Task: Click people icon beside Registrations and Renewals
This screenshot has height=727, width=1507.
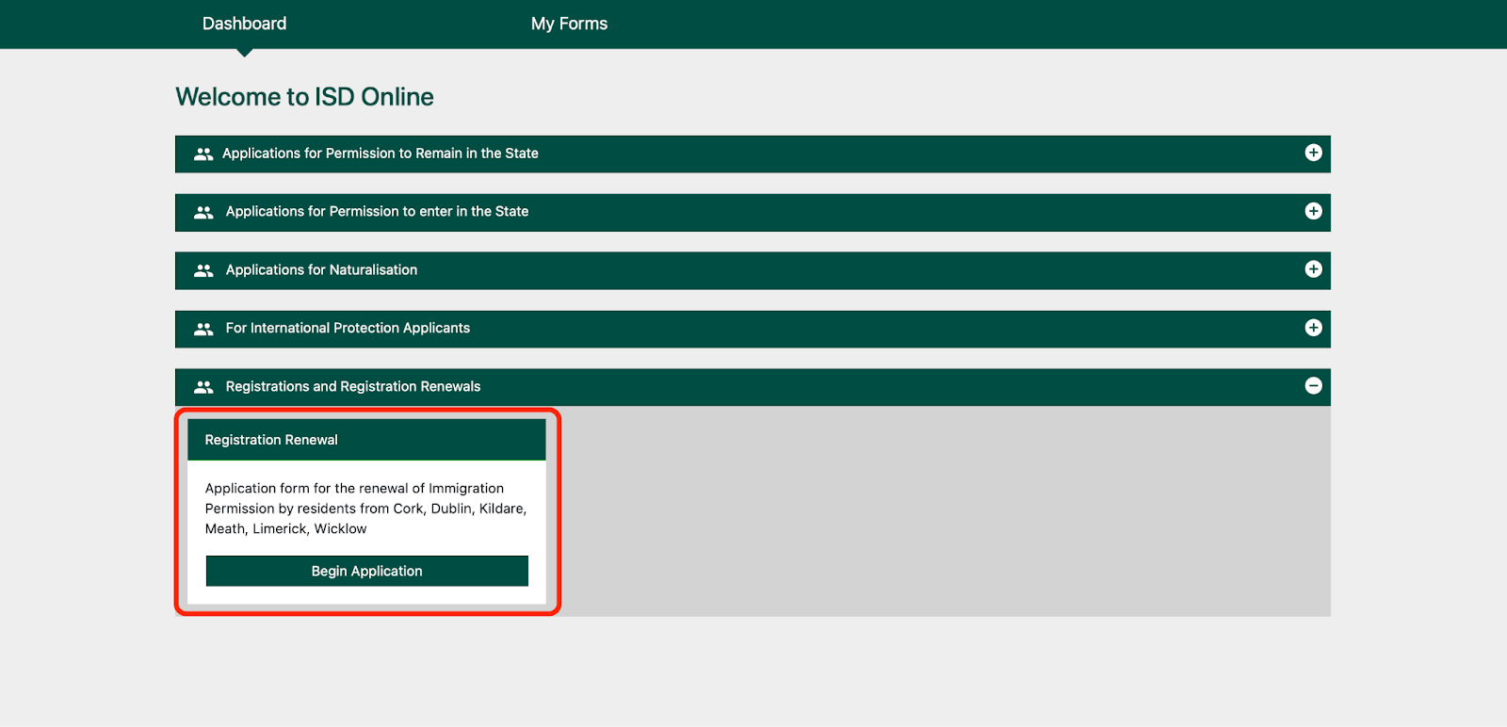Action: [203, 387]
